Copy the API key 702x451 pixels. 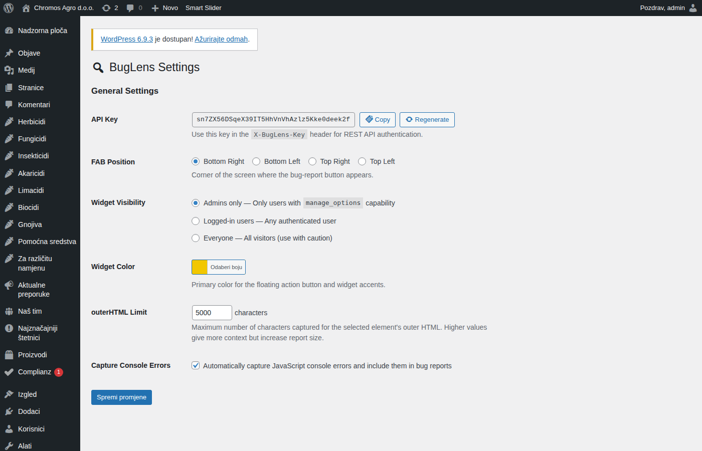point(378,120)
